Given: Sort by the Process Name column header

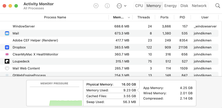Looking at the screenshot, I should (55, 17).
